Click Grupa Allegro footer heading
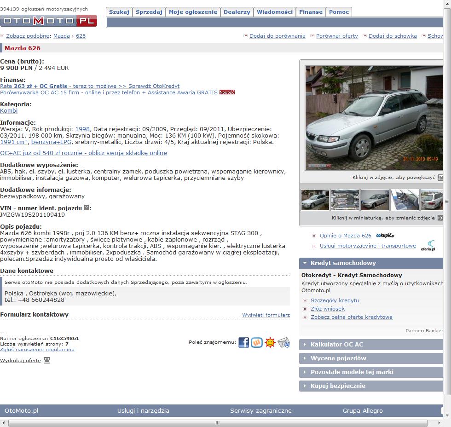This screenshot has width=451, height=427. (x=363, y=410)
